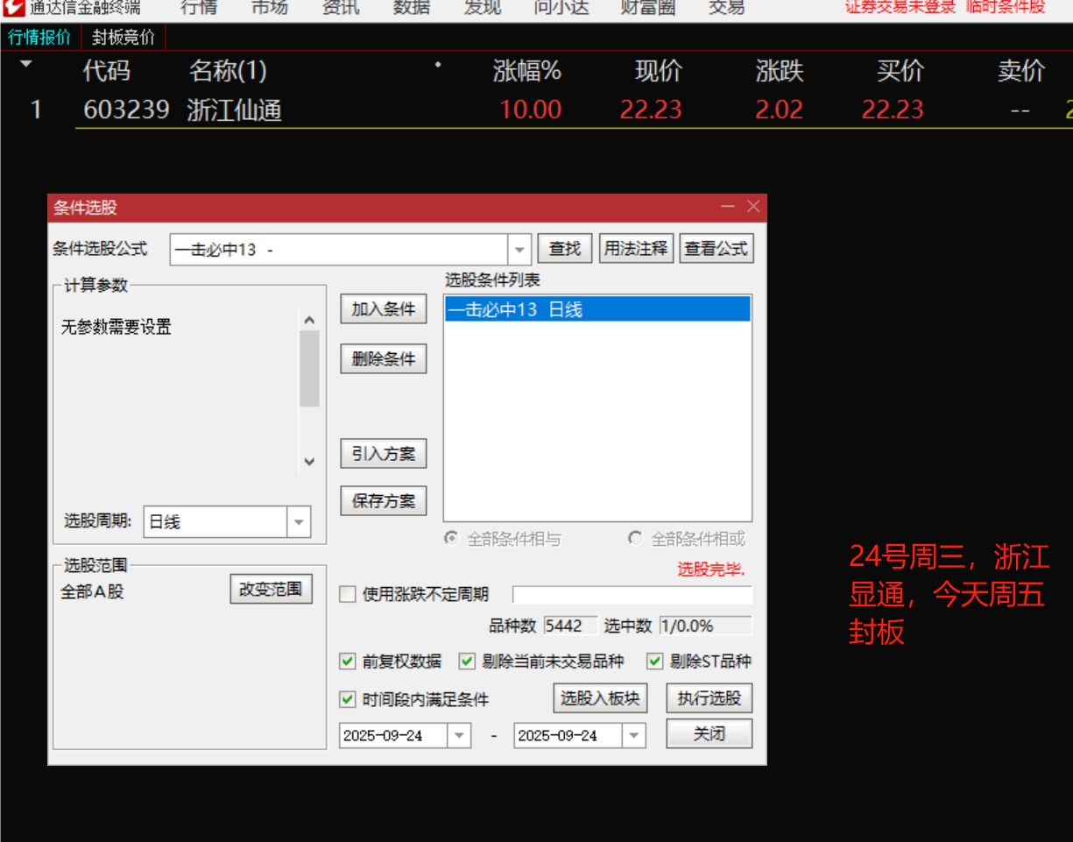1073x842 pixels.
Task: Click the 保存方案 button
Action: coord(384,501)
